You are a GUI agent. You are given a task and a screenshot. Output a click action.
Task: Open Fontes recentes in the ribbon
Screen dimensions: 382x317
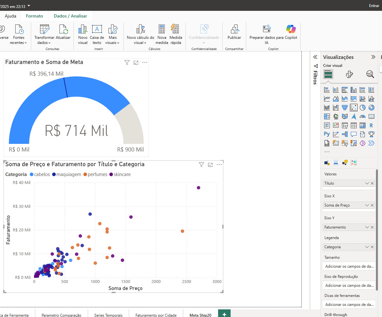click(19, 34)
